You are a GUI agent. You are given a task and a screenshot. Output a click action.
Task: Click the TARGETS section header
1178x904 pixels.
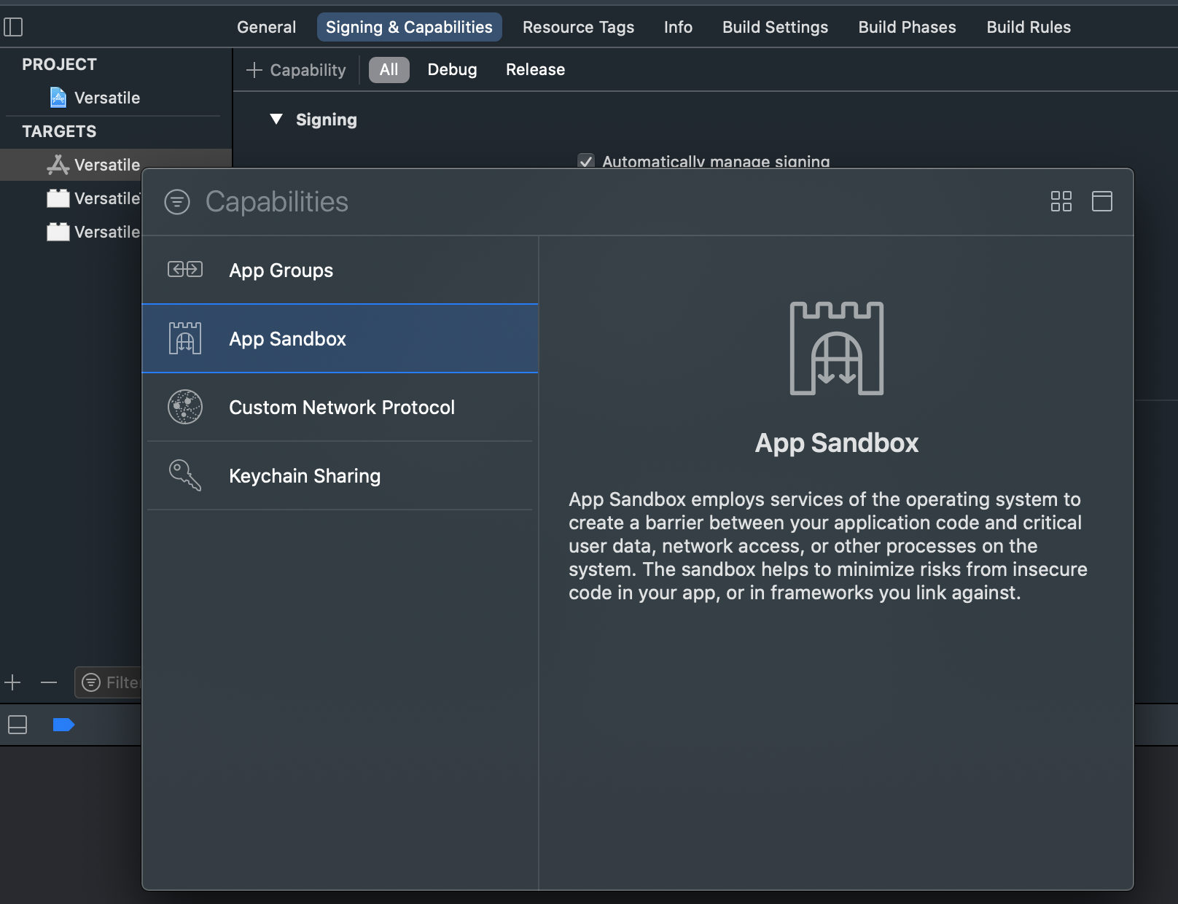[x=59, y=131]
